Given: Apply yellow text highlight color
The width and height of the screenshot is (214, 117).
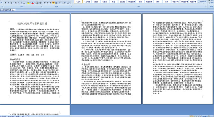Looking at the screenshot, I should 28,3.
